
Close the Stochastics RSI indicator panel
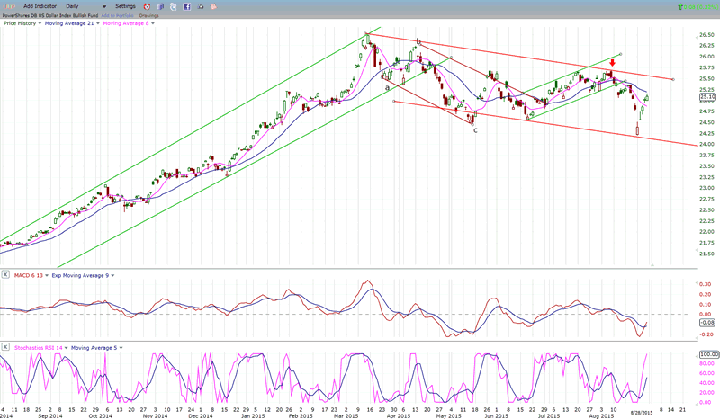tap(5, 347)
